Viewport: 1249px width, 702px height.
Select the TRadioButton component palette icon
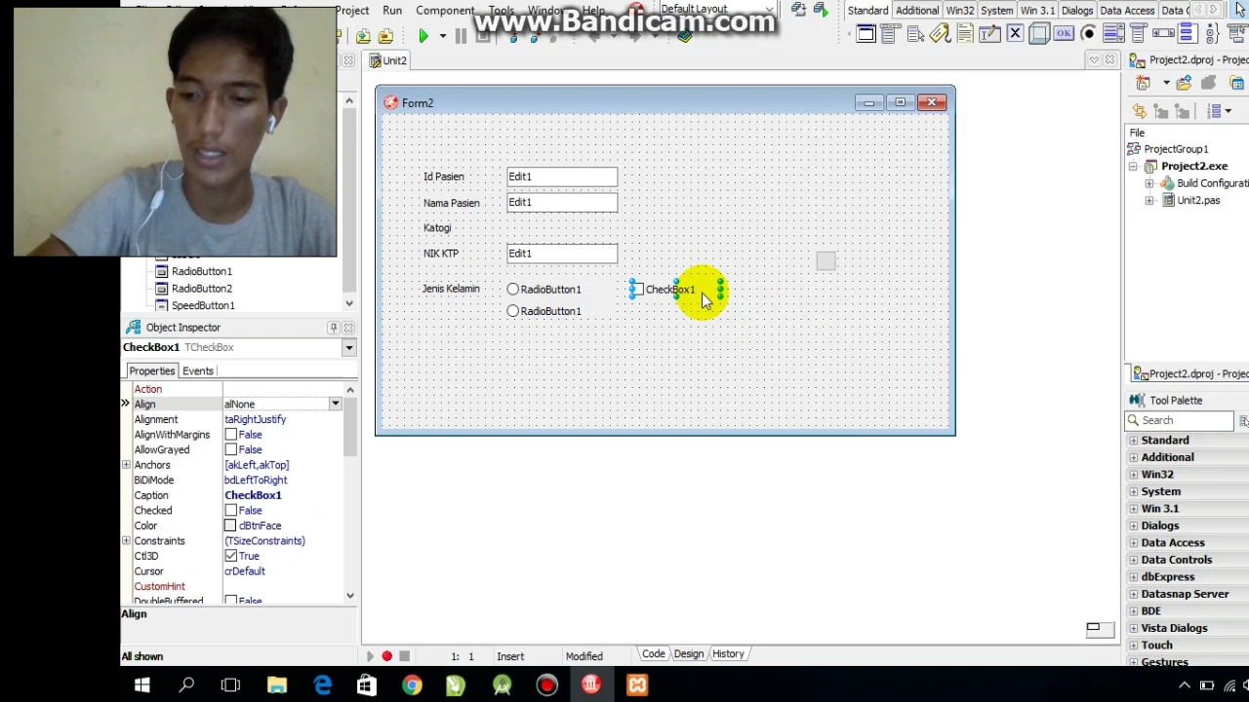pyautogui.click(x=1088, y=34)
